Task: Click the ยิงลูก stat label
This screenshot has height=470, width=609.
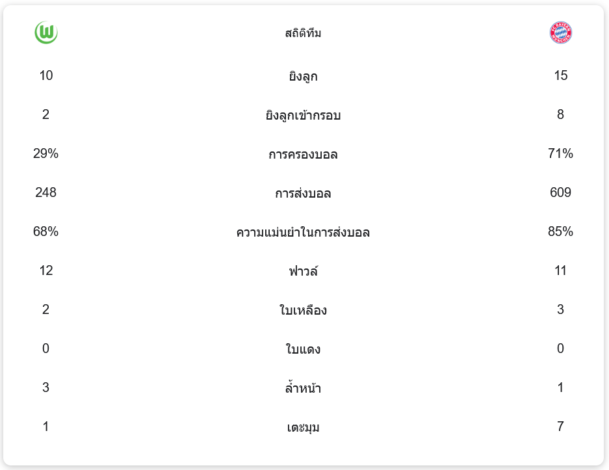Action: pyautogui.click(x=303, y=77)
